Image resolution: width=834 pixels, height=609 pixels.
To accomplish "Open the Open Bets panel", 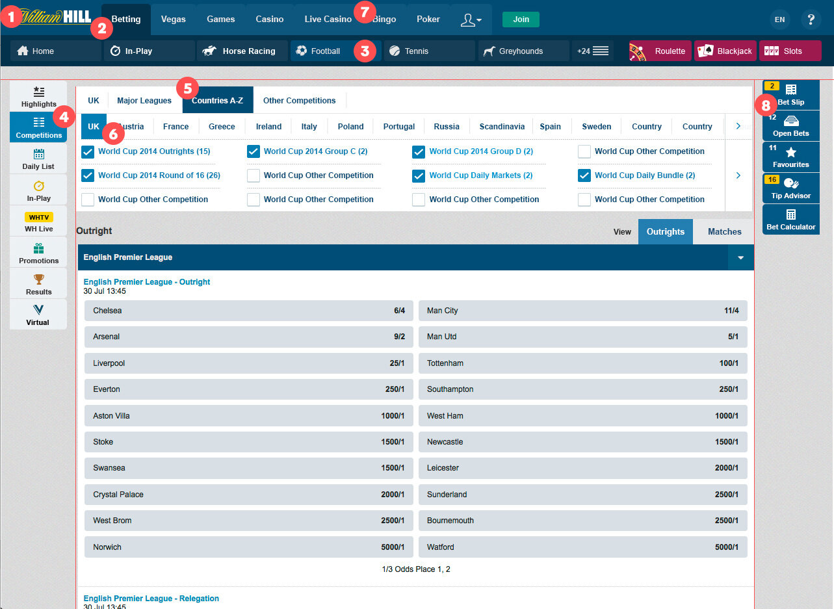I will point(791,126).
